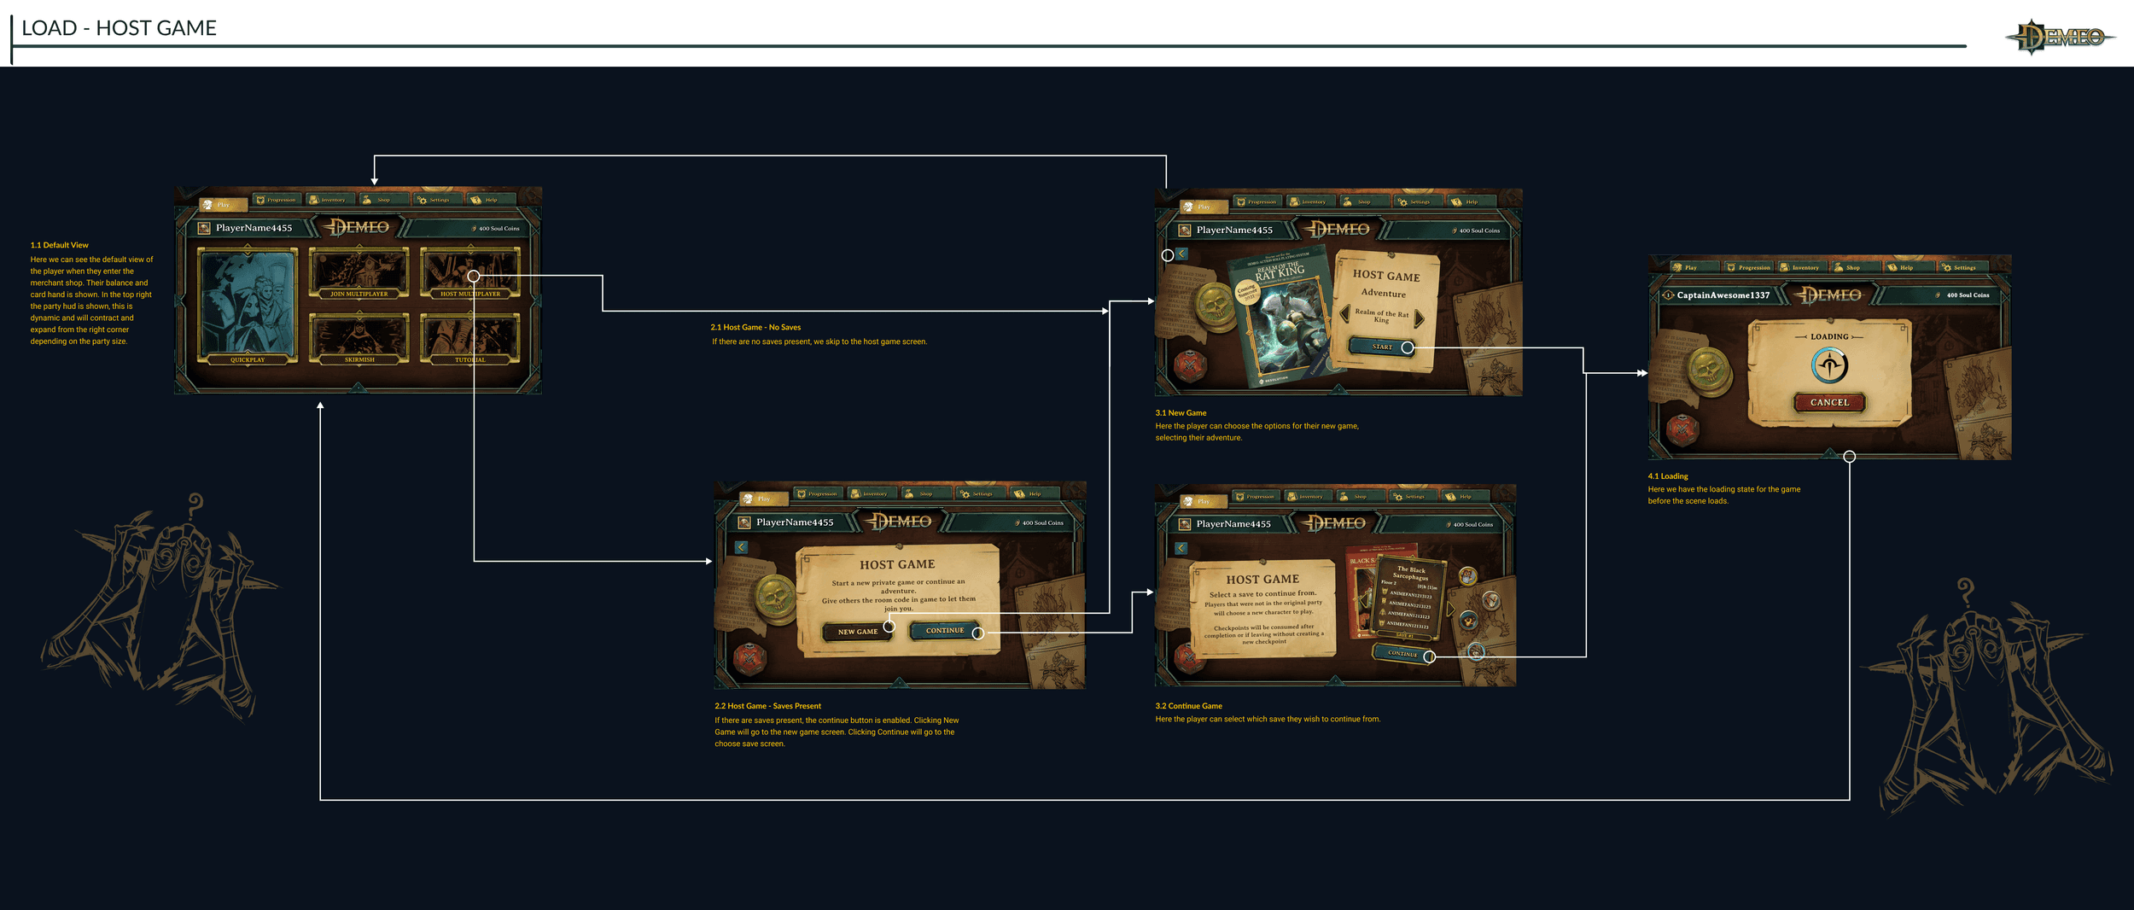Click level badge beside CaptainAwesome1337

click(x=1668, y=295)
